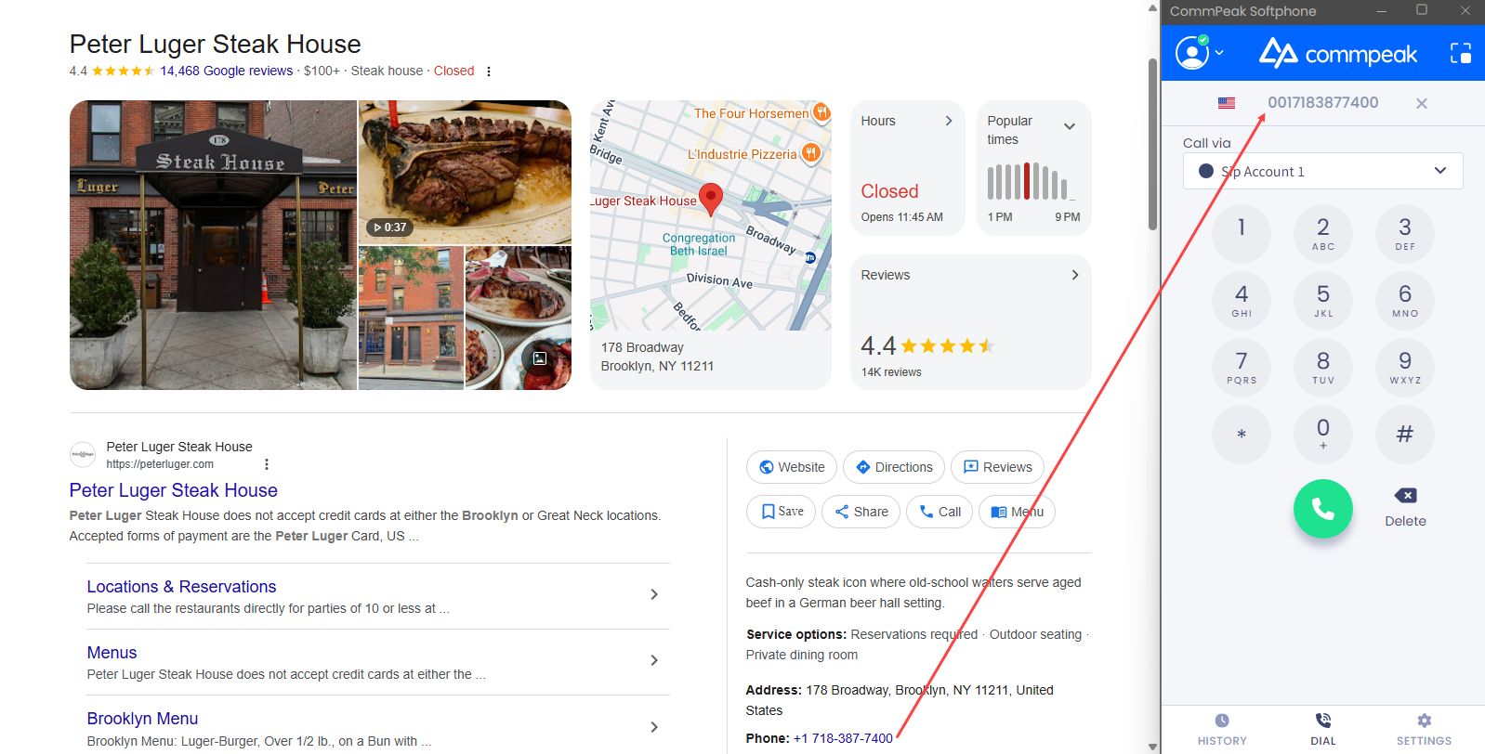Dial digit 4 GHI on the keypad
Viewport: 1485px width, 754px height.
click(1241, 300)
